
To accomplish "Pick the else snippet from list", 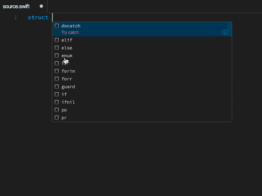I will tap(67, 48).
